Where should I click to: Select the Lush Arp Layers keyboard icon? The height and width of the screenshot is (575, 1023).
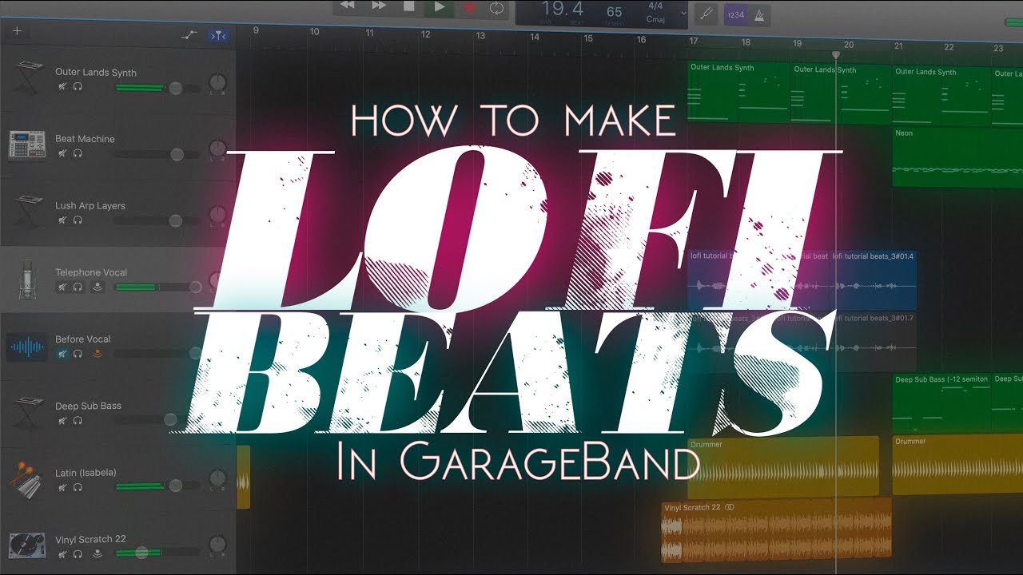(x=30, y=212)
